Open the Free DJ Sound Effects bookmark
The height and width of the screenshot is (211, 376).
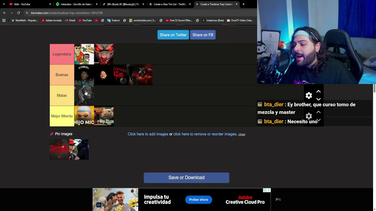pos(179,21)
